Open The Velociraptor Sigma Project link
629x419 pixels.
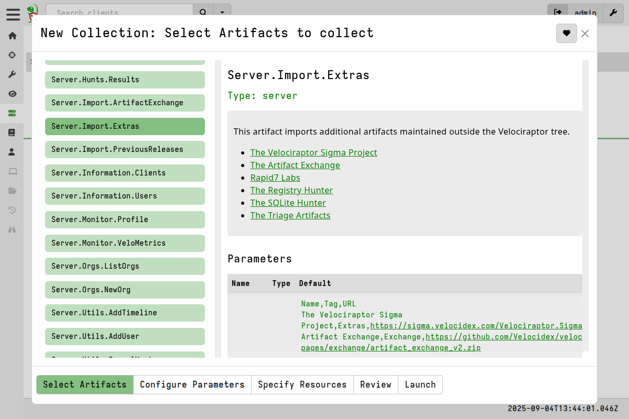click(313, 152)
